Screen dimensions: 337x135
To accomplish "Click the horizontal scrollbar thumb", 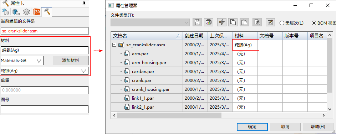I will pyautogui.click(x=169, y=115).
